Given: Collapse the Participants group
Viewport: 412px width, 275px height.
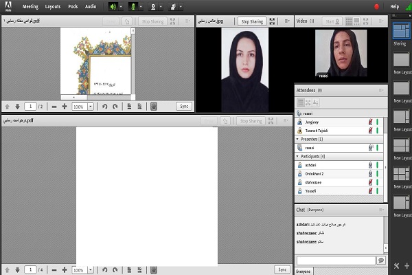Looking at the screenshot, I should pos(297,156).
